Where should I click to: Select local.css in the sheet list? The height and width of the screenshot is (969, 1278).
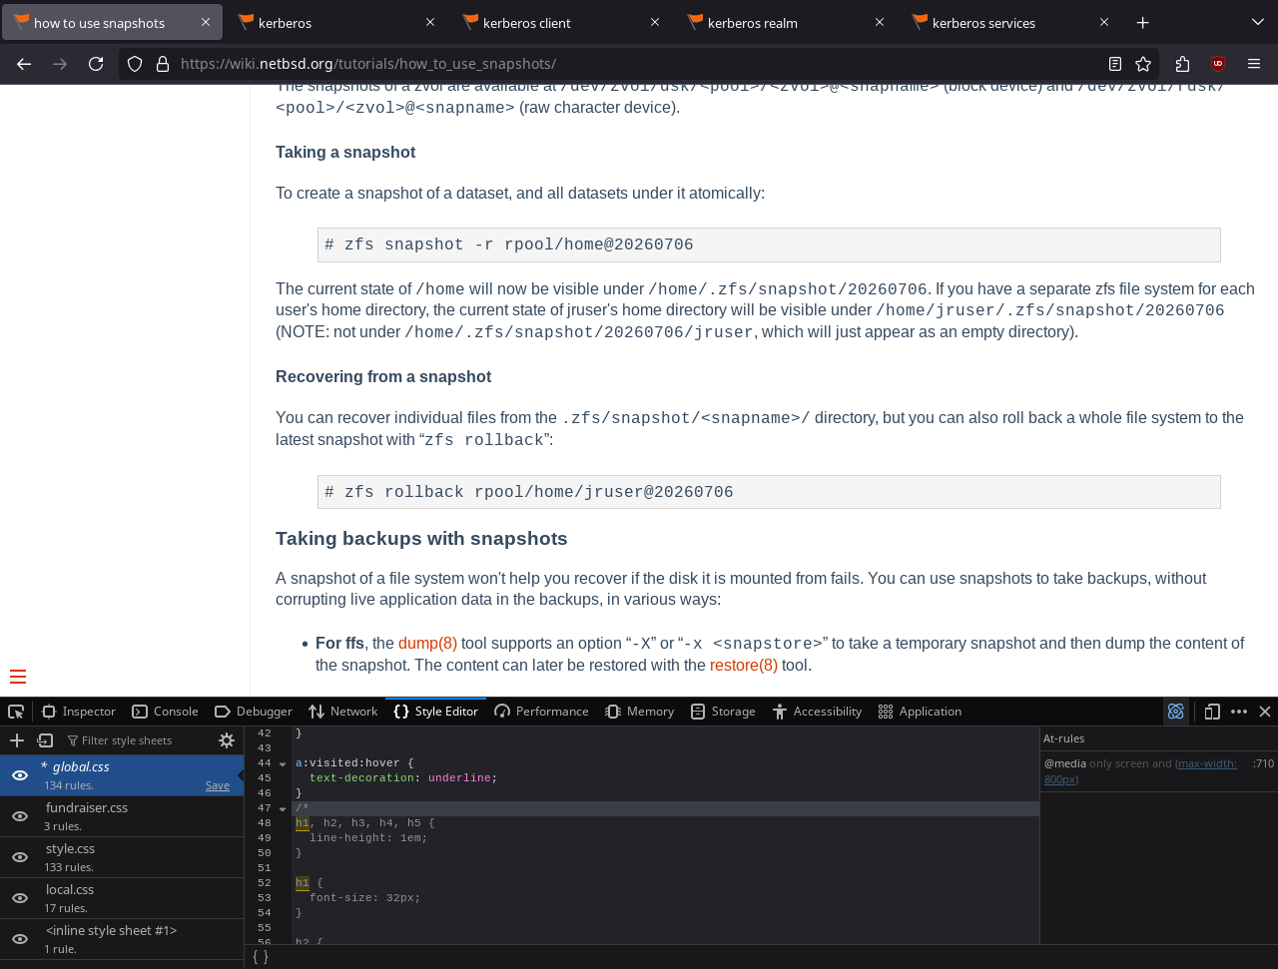tap(122, 898)
